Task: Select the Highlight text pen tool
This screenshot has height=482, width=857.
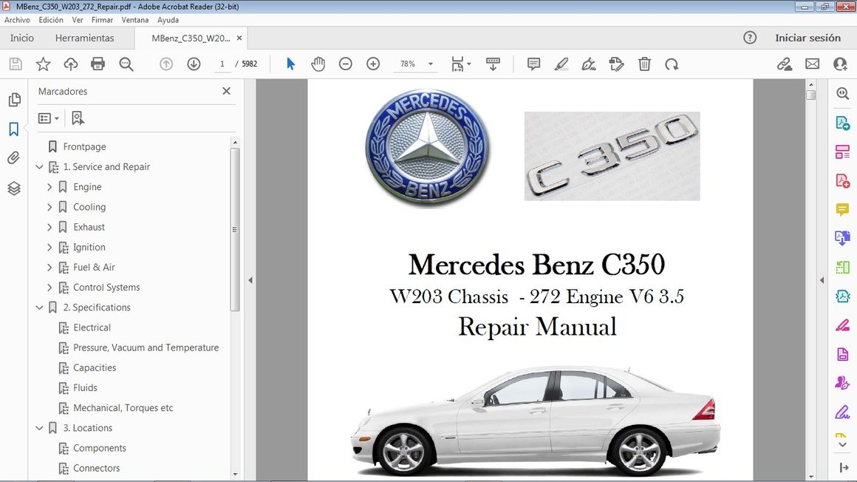Action: point(561,64)
